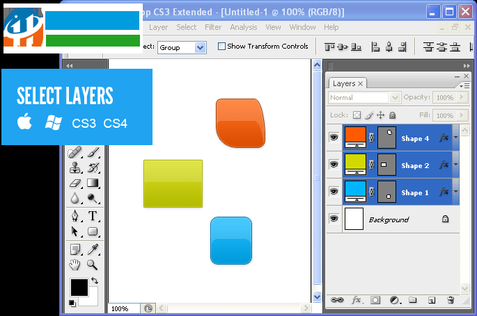Open the Normal blending mode dropdown

(x=395, y=98)
